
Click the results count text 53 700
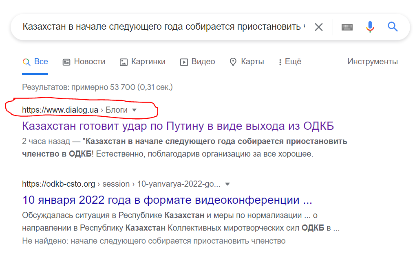pyautogui.click(x=97, y=87)
